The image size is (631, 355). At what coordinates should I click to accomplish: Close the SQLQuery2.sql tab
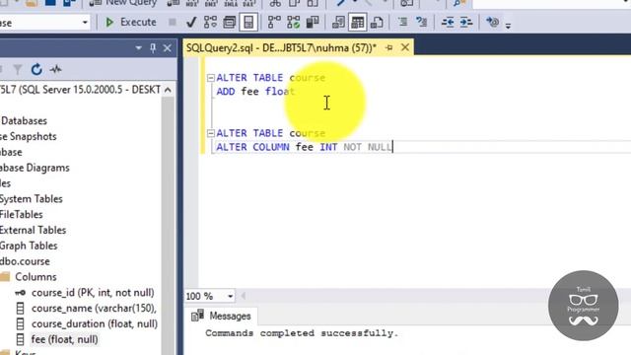click(x=405, y=47)
